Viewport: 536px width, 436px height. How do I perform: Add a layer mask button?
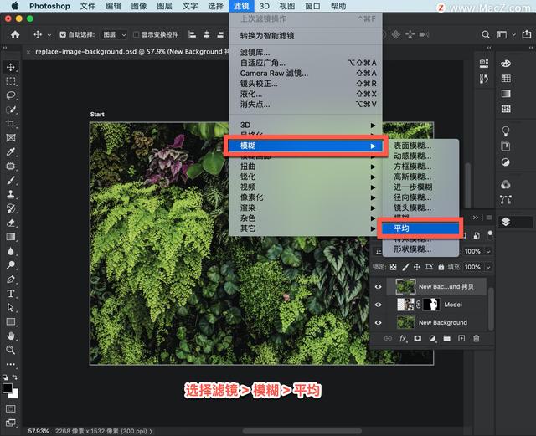[x=417, y=338]
